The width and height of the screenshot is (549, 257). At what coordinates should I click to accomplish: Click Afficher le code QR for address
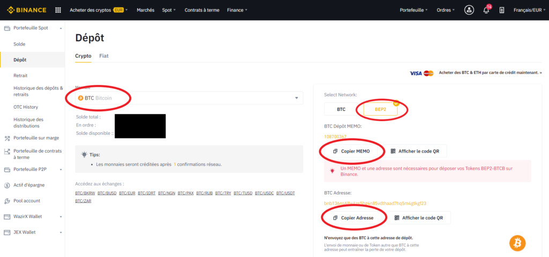419,217
